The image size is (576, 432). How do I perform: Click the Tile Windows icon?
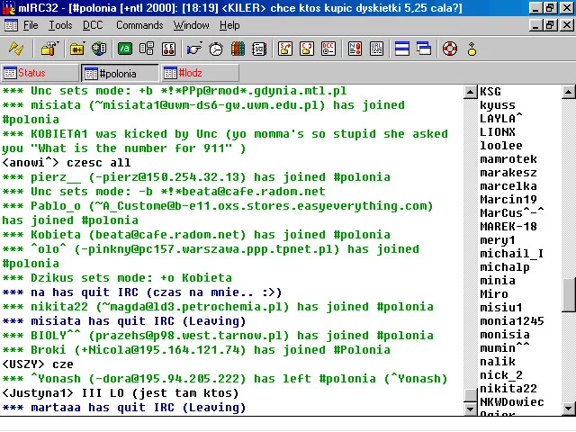click(402, 49)
